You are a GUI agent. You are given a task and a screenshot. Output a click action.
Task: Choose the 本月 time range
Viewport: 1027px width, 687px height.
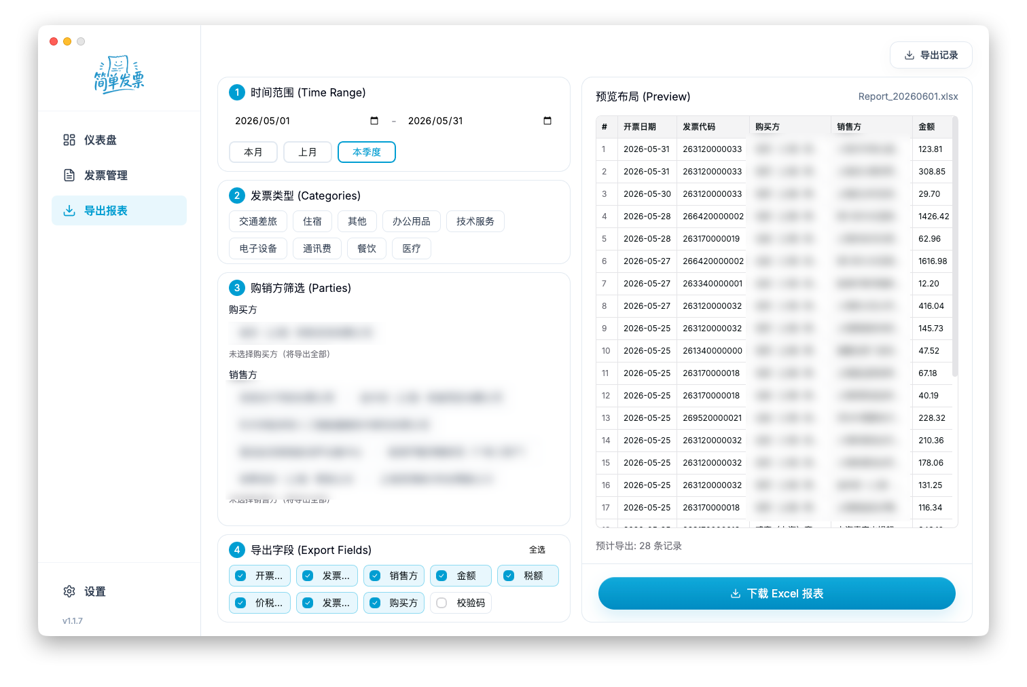pos(253,152)
